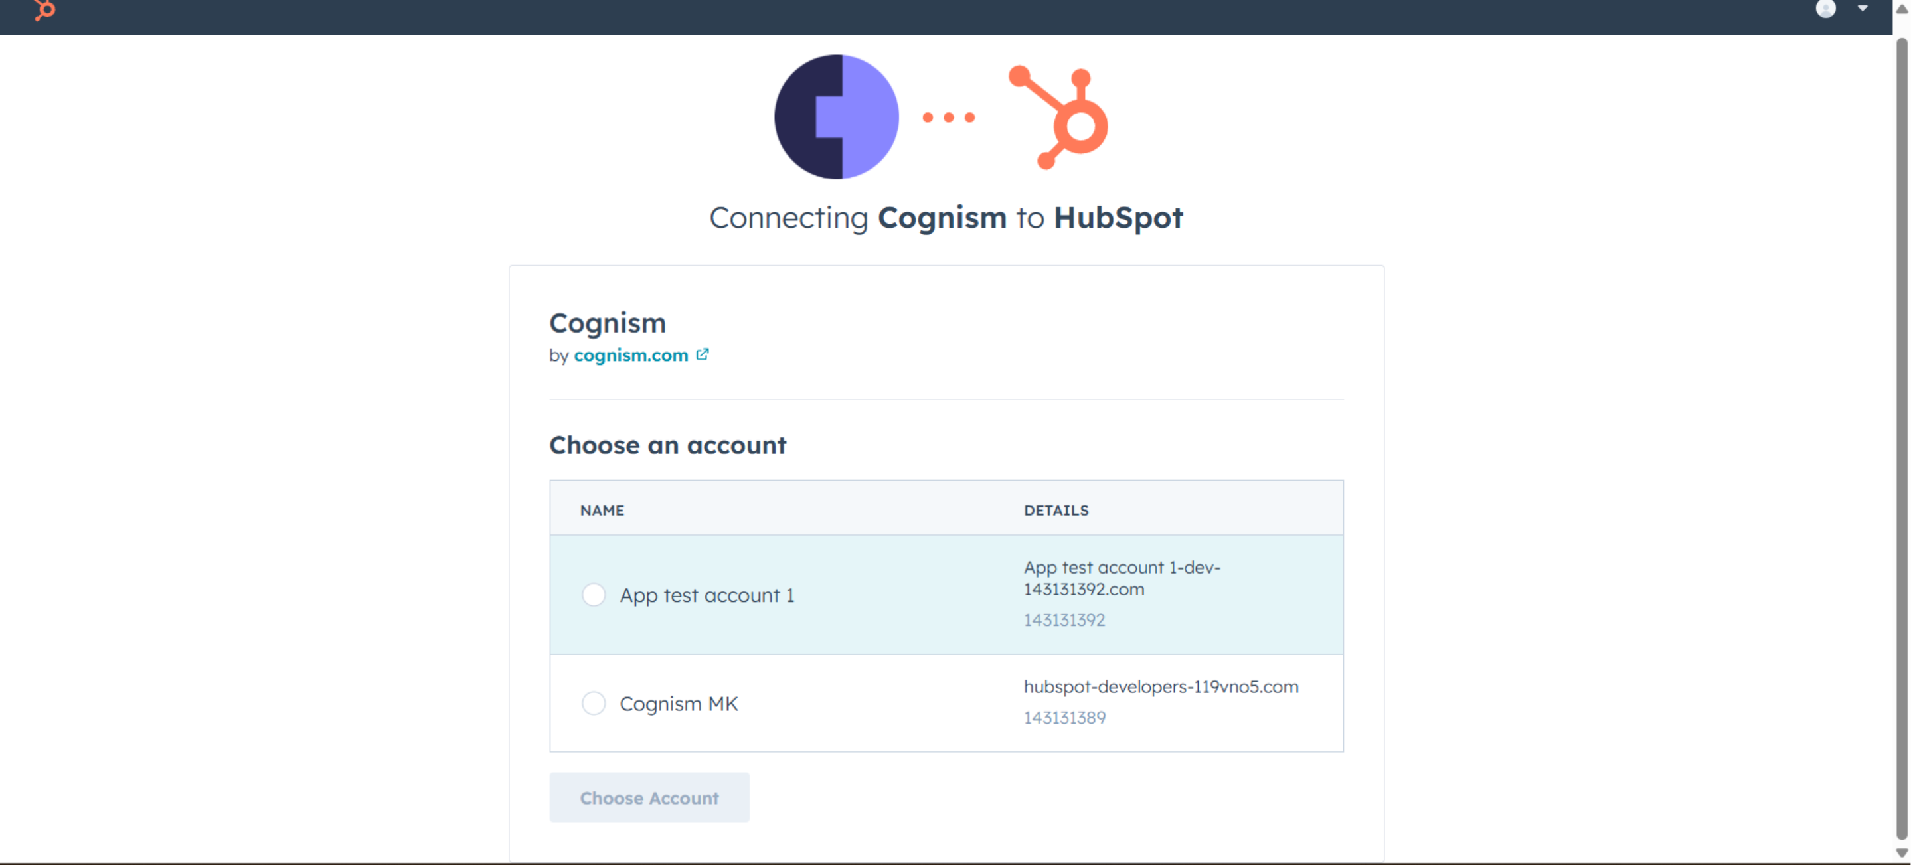Click the hub ID 143131389
1911x865 pixels.
pos(1064,718)
